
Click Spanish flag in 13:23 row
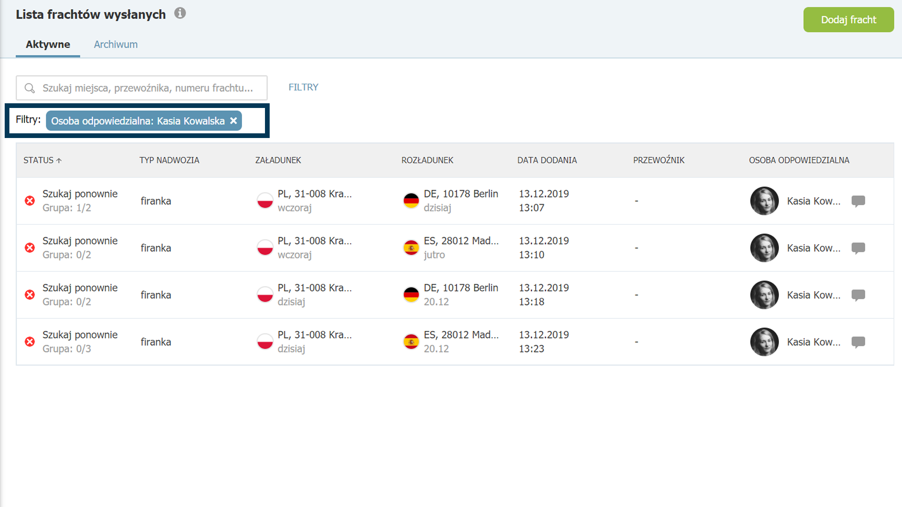pos(411,341)
